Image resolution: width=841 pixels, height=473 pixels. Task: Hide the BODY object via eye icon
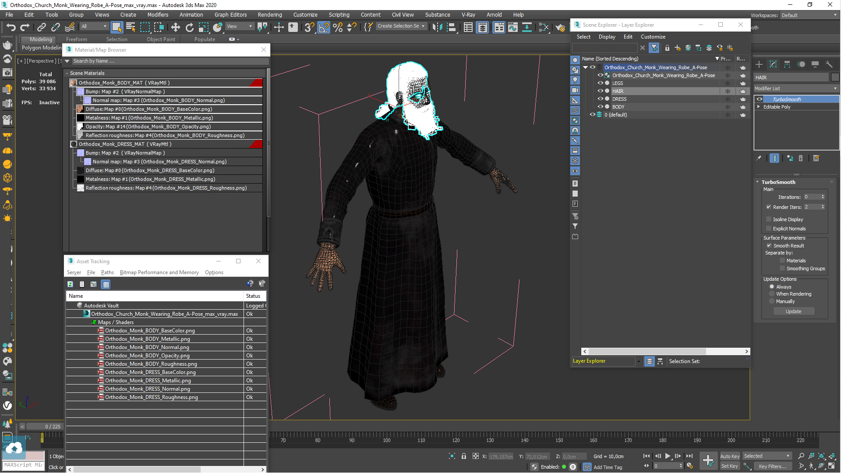pyautogui.click(x=600, y=107)
